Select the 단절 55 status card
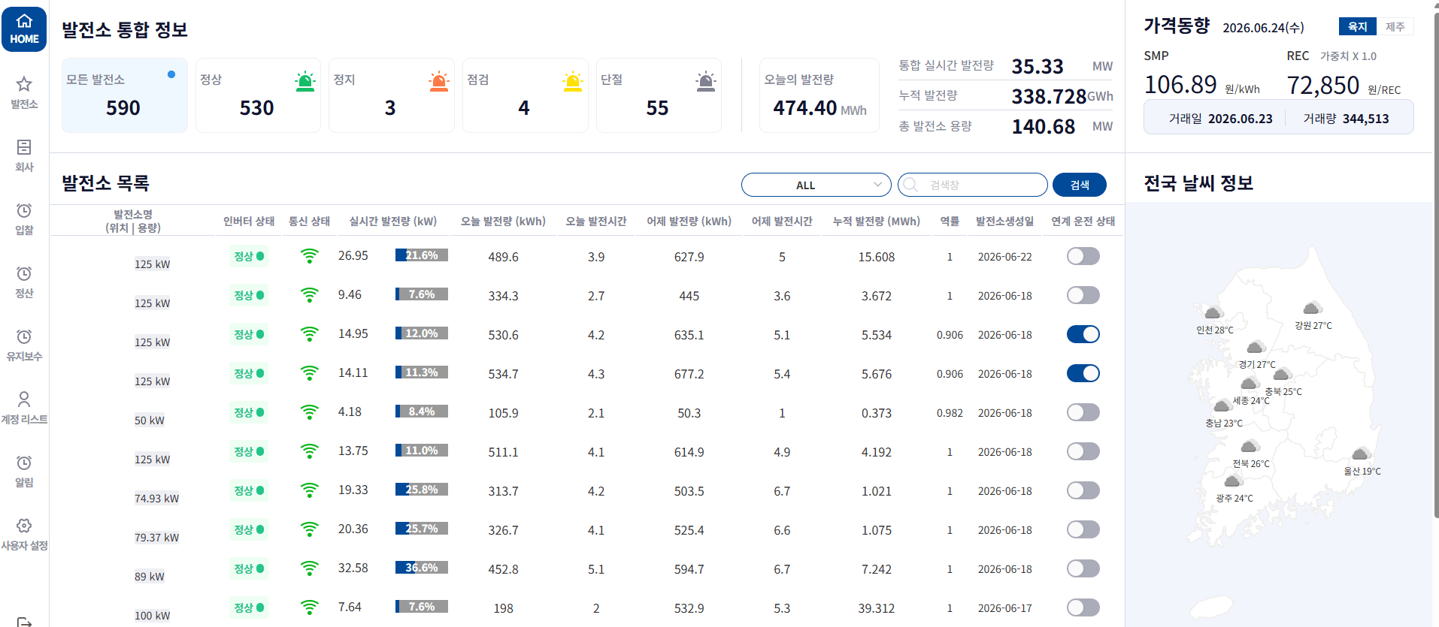 pyautogui.click(x=659, y=95)
